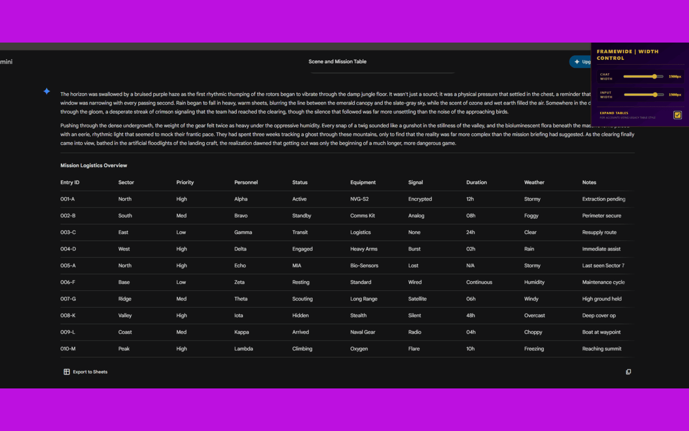Viewport: 689px width, 431px height.
Task: Click the Encrypted signal cell
Action: click(x=420, y=199)
